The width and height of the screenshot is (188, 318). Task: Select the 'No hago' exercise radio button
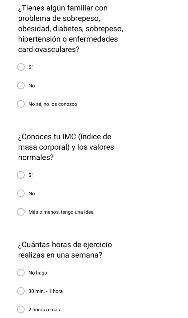21,273
